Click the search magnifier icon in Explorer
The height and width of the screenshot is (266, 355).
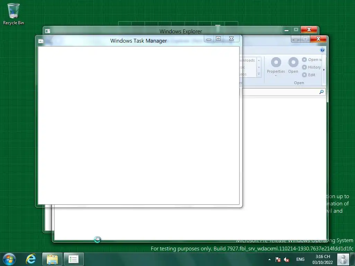coord(321,91)
